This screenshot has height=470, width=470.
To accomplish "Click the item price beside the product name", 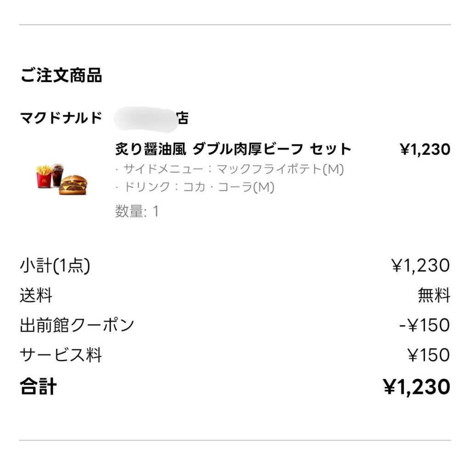I will (425, 149).
